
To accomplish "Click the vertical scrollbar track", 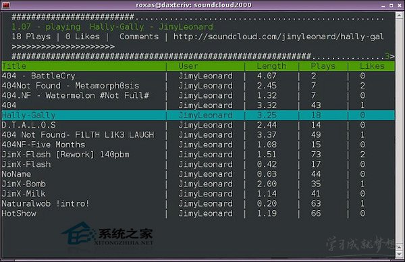I will (x=399, y=132).
